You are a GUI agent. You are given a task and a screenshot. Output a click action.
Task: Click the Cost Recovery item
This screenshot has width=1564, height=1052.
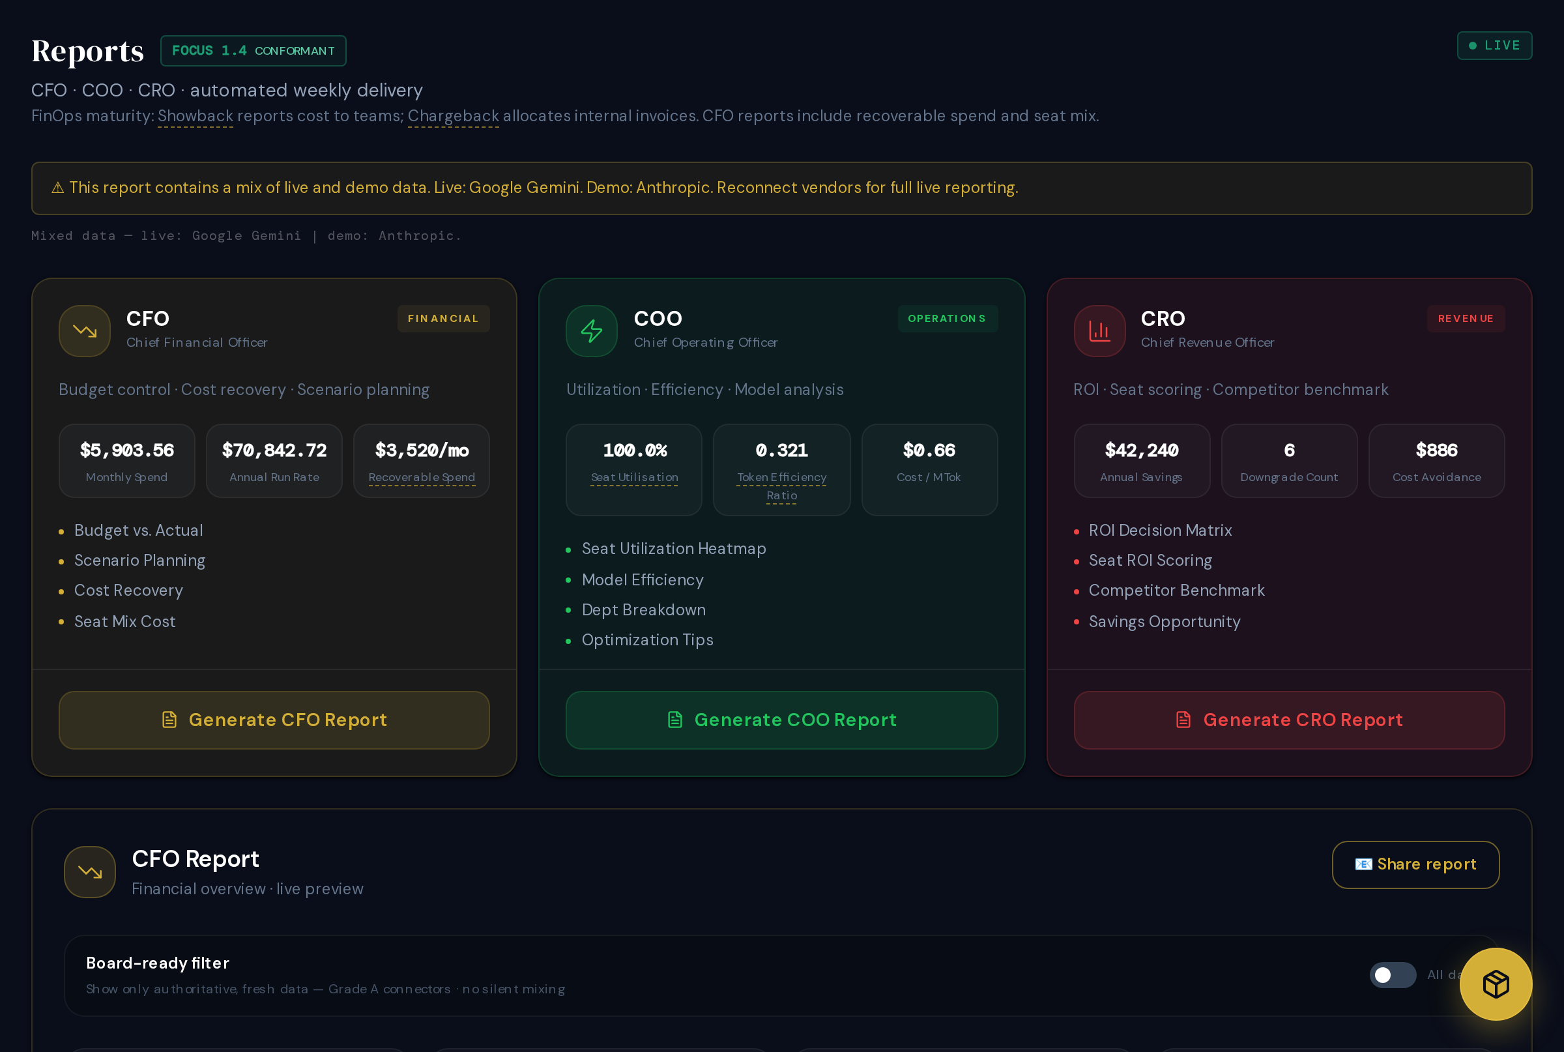click(x=129, y=591)
